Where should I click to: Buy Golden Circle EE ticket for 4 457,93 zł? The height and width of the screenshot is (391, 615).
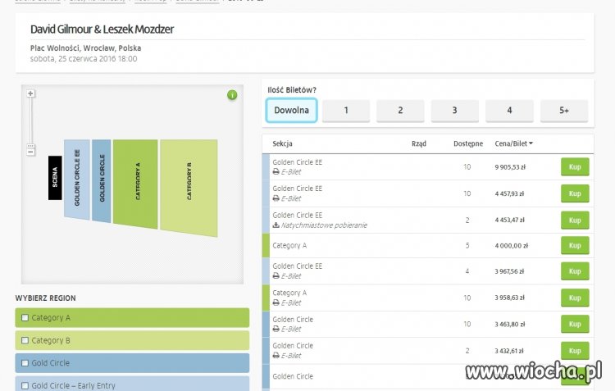tap(575, 193)
